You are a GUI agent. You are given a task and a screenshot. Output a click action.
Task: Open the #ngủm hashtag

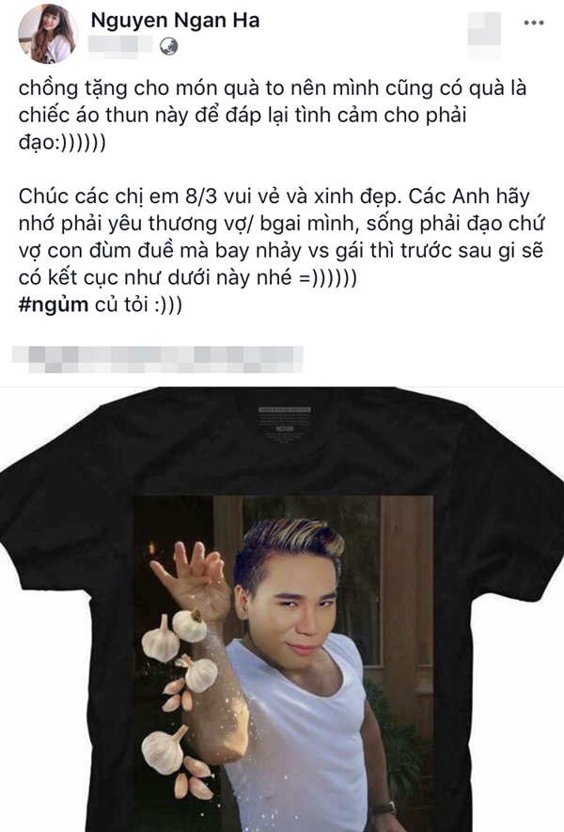pos(53,306)
